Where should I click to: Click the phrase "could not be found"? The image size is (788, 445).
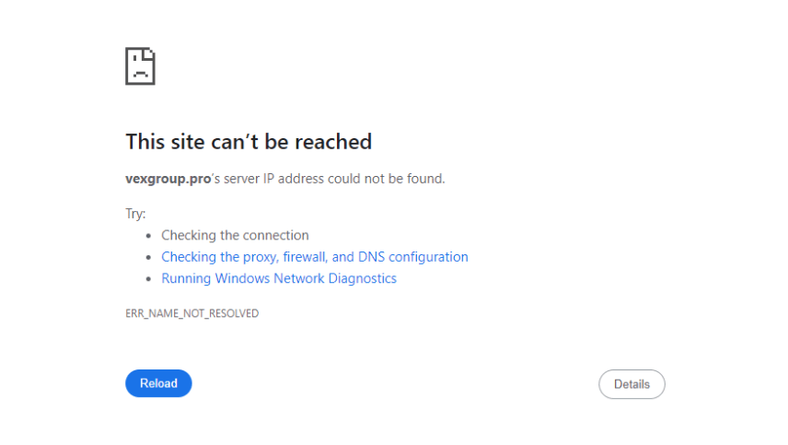click(386, 179)
